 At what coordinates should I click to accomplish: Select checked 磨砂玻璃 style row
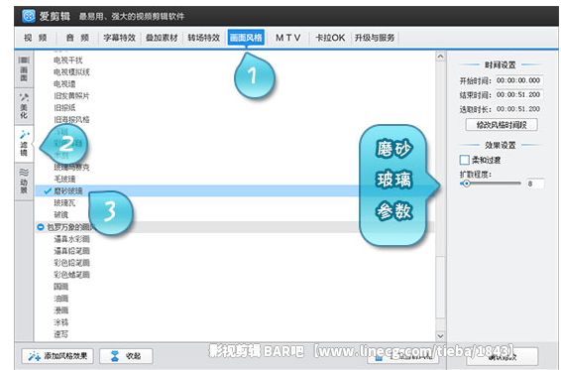pos(234,190)
